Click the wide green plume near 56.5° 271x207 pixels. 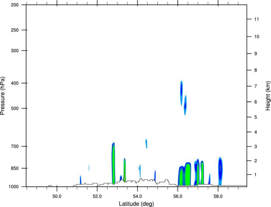[x=188, y=175]
